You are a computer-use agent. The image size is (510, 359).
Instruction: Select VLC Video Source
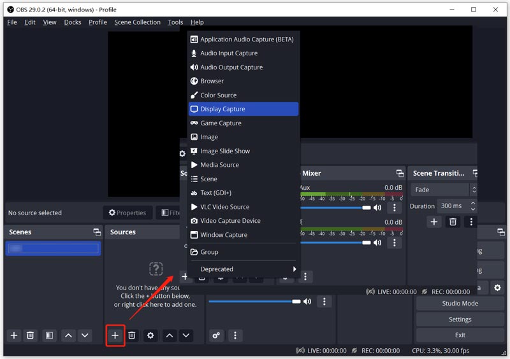pyautogui.click(x=244, y=207)
